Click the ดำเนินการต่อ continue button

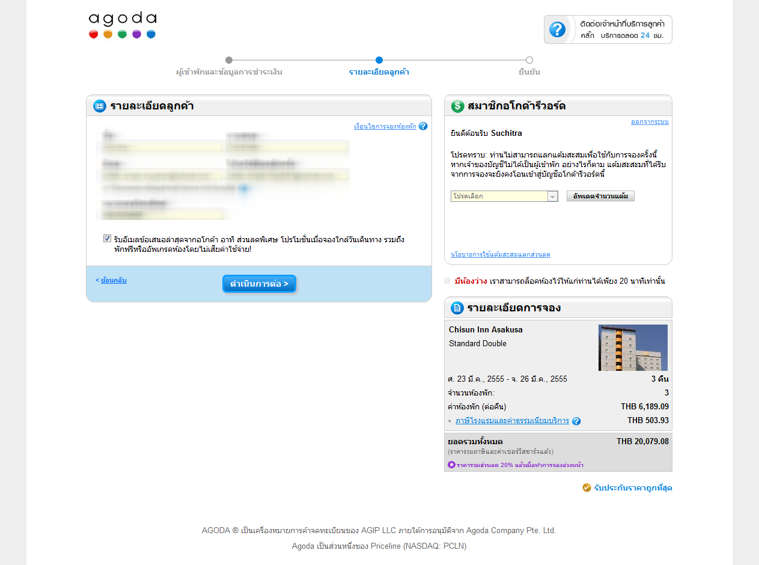pyautogui.click(x=259, y=284)
